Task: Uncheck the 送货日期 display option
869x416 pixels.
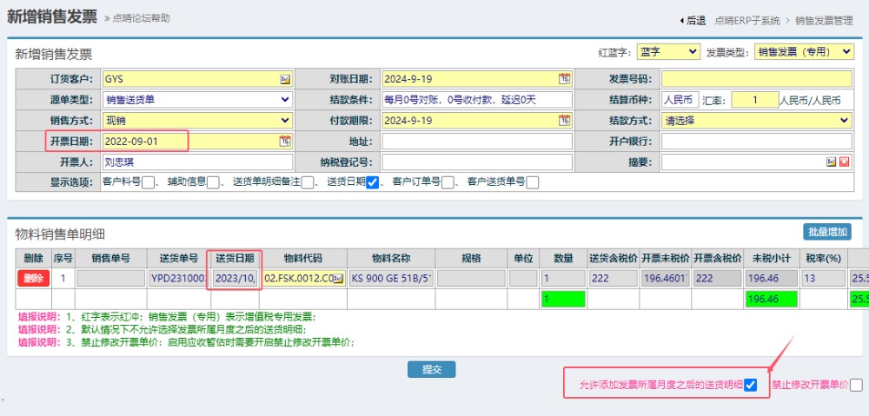Action: pyautogui.click(x=372, y=182)
